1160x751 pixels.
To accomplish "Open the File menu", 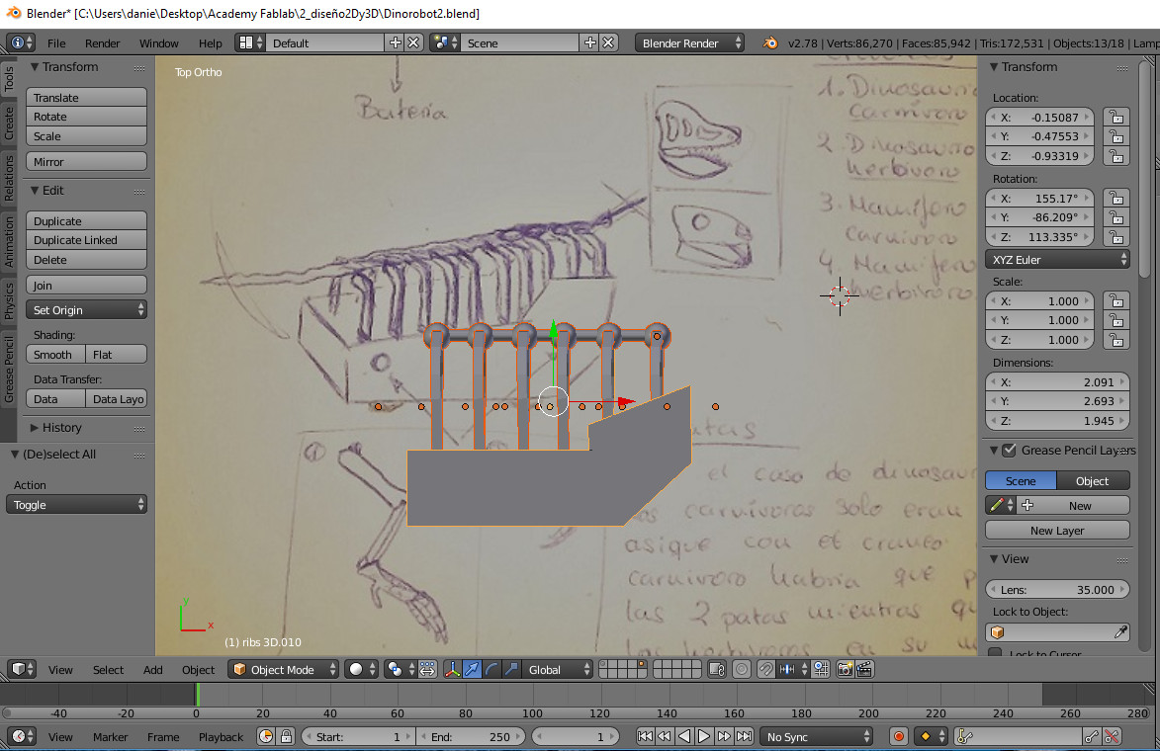I will (56, 42).
